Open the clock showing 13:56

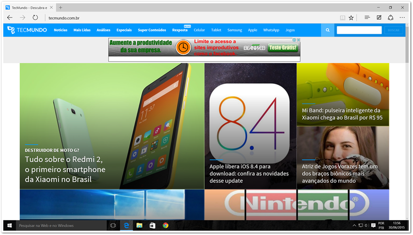[x=396, y=226]
